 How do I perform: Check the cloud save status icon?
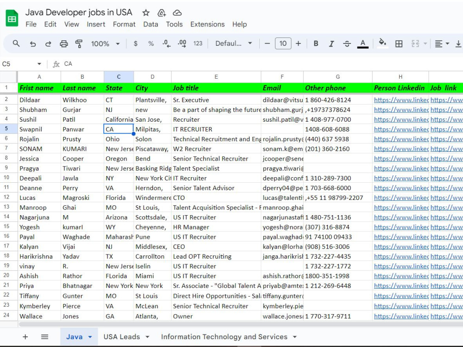177,12
